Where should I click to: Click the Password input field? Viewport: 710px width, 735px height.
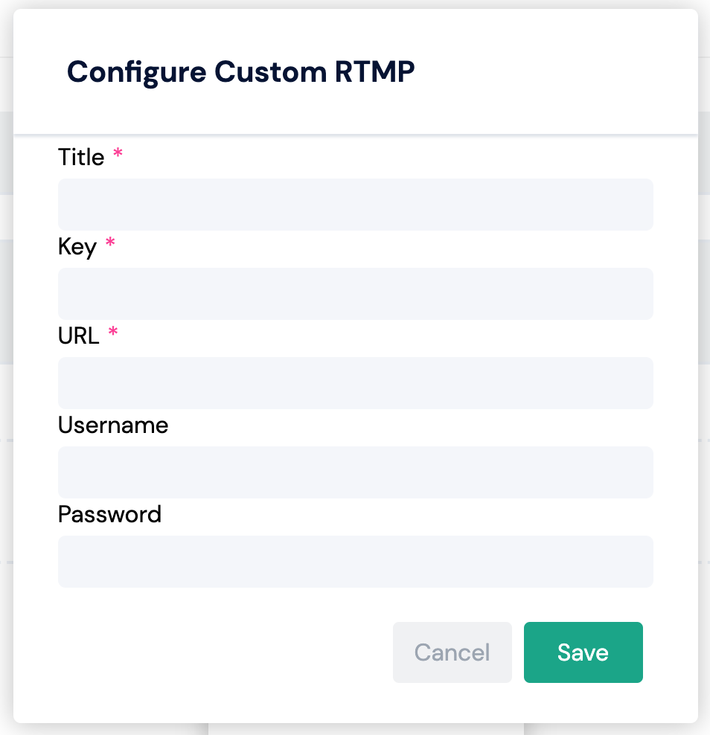(355, 562)
